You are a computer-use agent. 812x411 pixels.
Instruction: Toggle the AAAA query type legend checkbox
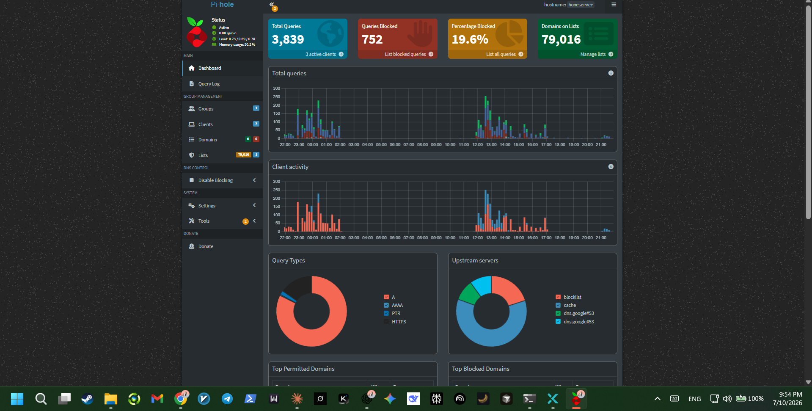coord(386,305)
